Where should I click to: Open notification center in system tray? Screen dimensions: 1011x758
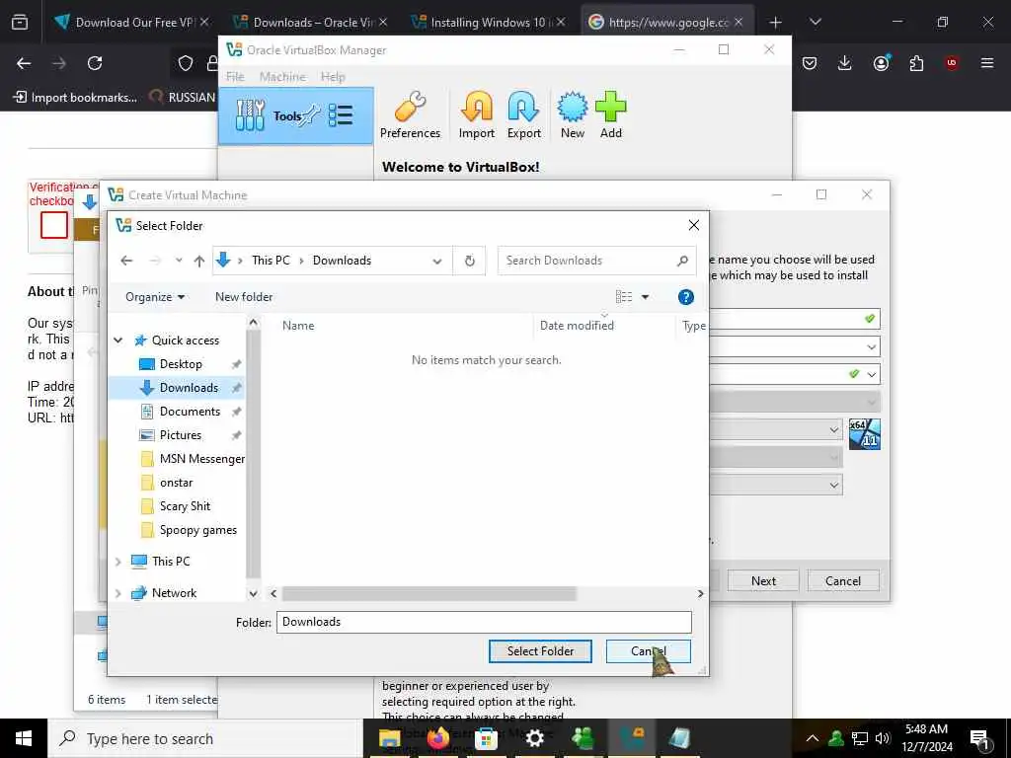click(x=979, y=738)
